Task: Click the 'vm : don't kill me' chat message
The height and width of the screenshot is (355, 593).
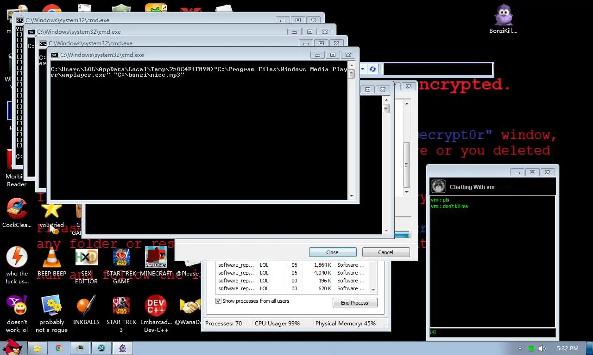Action: (449, 206)
